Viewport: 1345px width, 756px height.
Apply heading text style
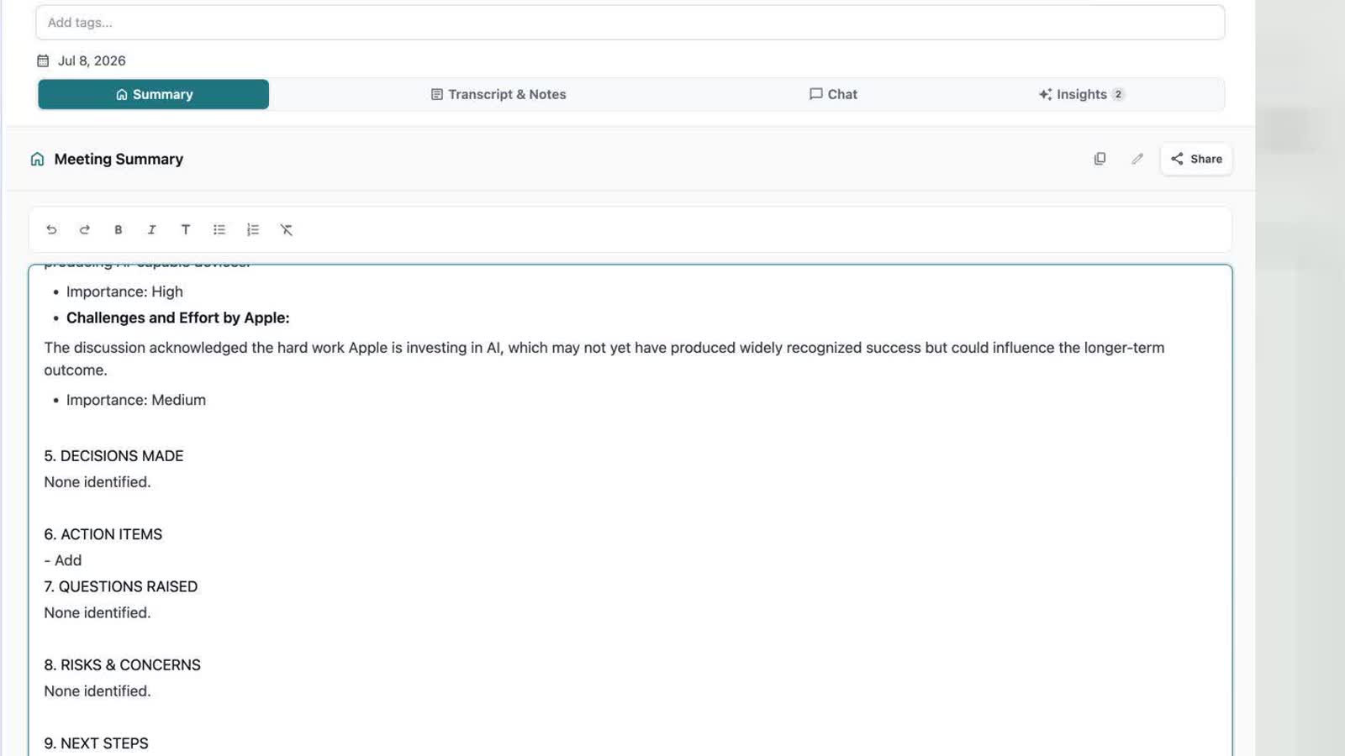click(186, 229)
